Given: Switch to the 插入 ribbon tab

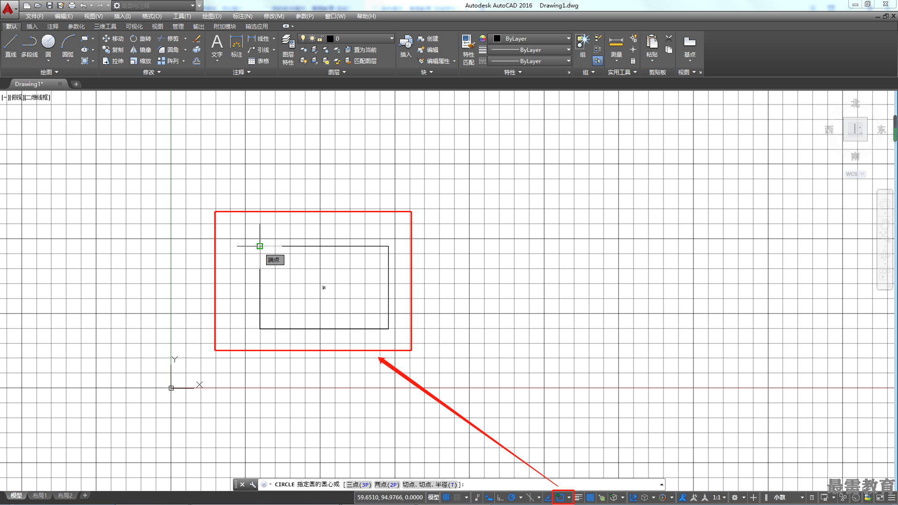Looking at the screenshot, I should [x=32, y=27].
